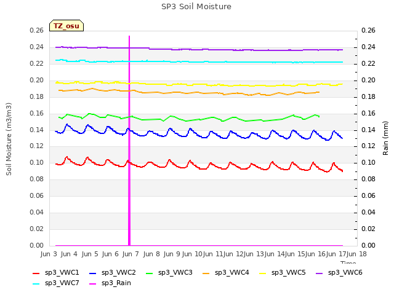Click the Soil Moisture (m3/m3) axis label
Viewport: 394px width, 295px height.
click(x=9, y=139)
